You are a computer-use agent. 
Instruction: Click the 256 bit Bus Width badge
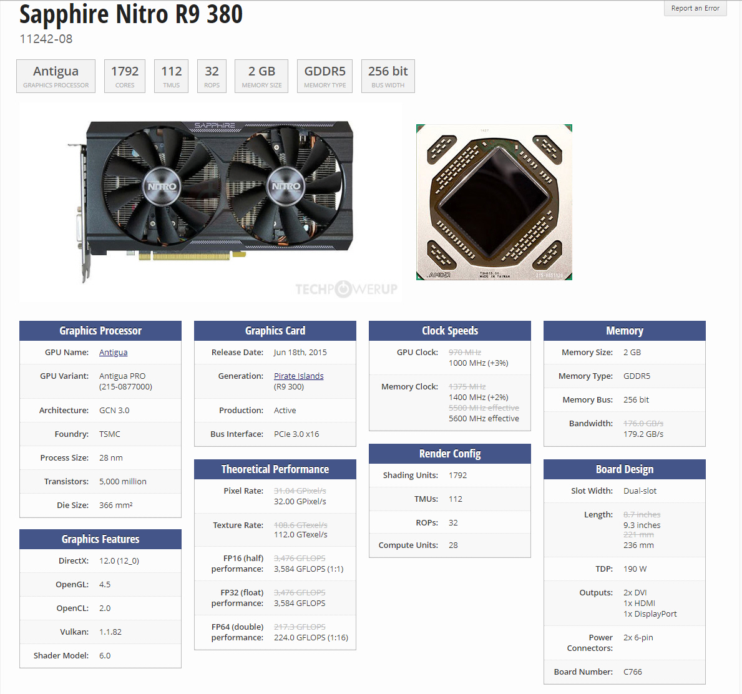click(388, 76)
